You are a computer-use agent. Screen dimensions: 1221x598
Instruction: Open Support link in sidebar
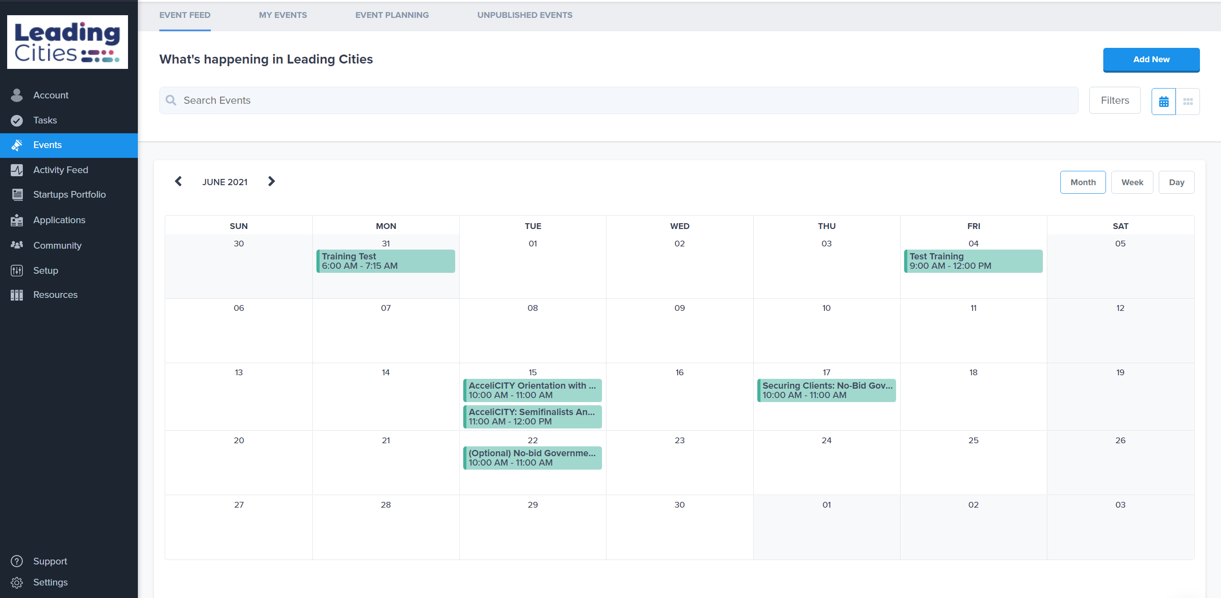[50, 561]
